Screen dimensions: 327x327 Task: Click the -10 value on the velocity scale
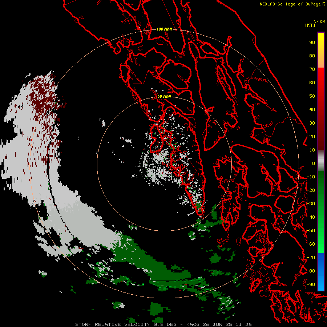click(311, 177)
